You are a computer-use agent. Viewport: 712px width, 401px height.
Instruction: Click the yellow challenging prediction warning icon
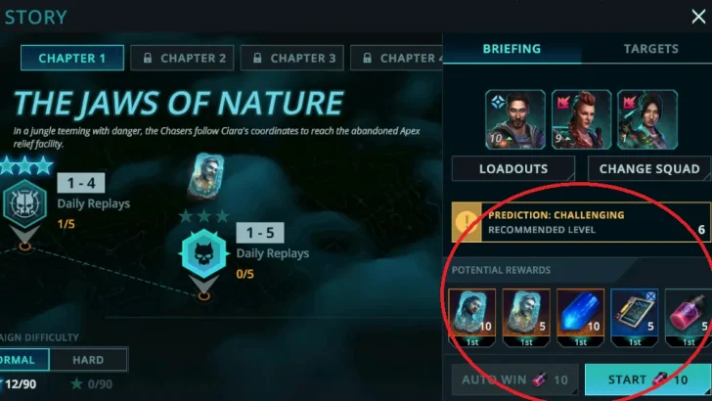tap(467, 222)
